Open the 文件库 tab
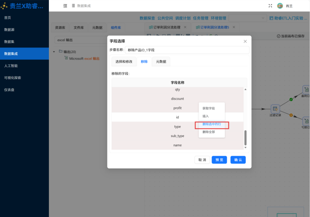 click(x=79, y=28)
